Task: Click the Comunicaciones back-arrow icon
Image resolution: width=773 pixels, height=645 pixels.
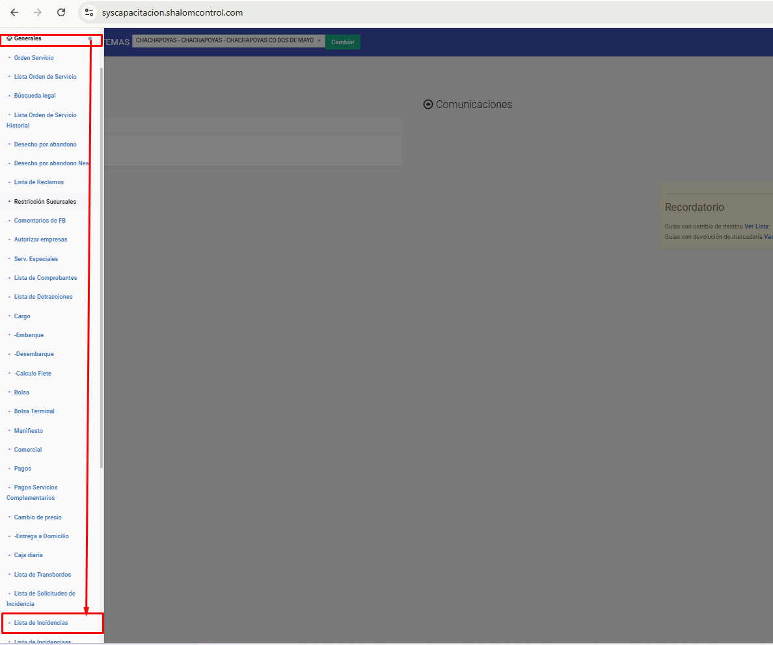Action: 427,104
